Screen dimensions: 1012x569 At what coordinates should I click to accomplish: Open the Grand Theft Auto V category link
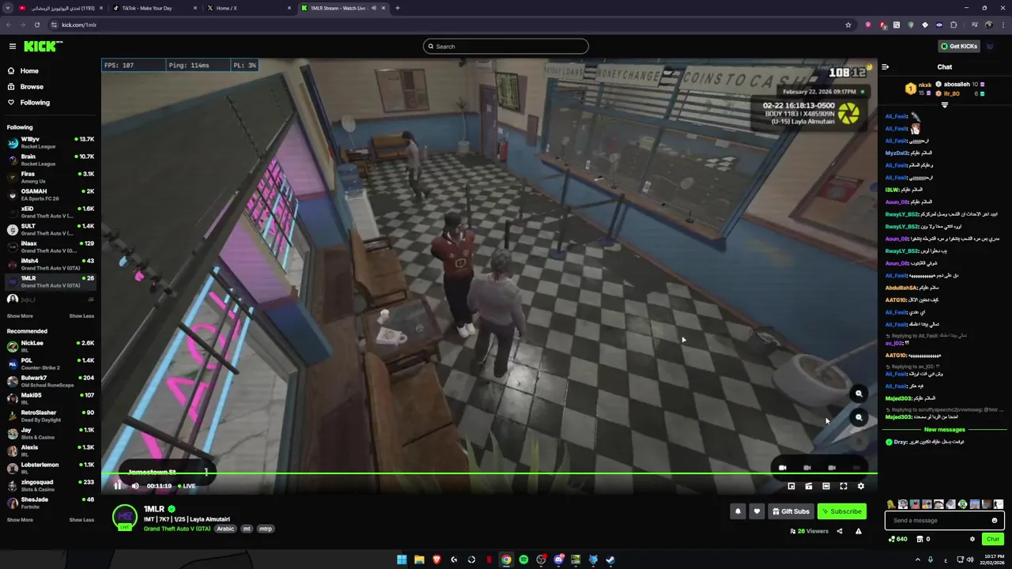pyautogui.click(x=177, y=529)
